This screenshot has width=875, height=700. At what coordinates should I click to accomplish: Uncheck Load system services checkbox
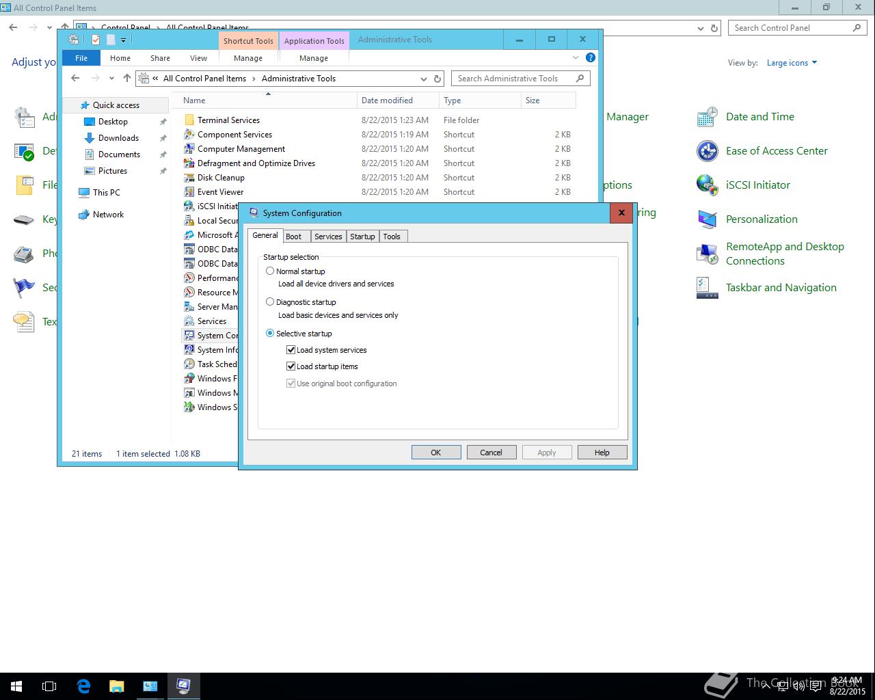[x=291, y=350]
